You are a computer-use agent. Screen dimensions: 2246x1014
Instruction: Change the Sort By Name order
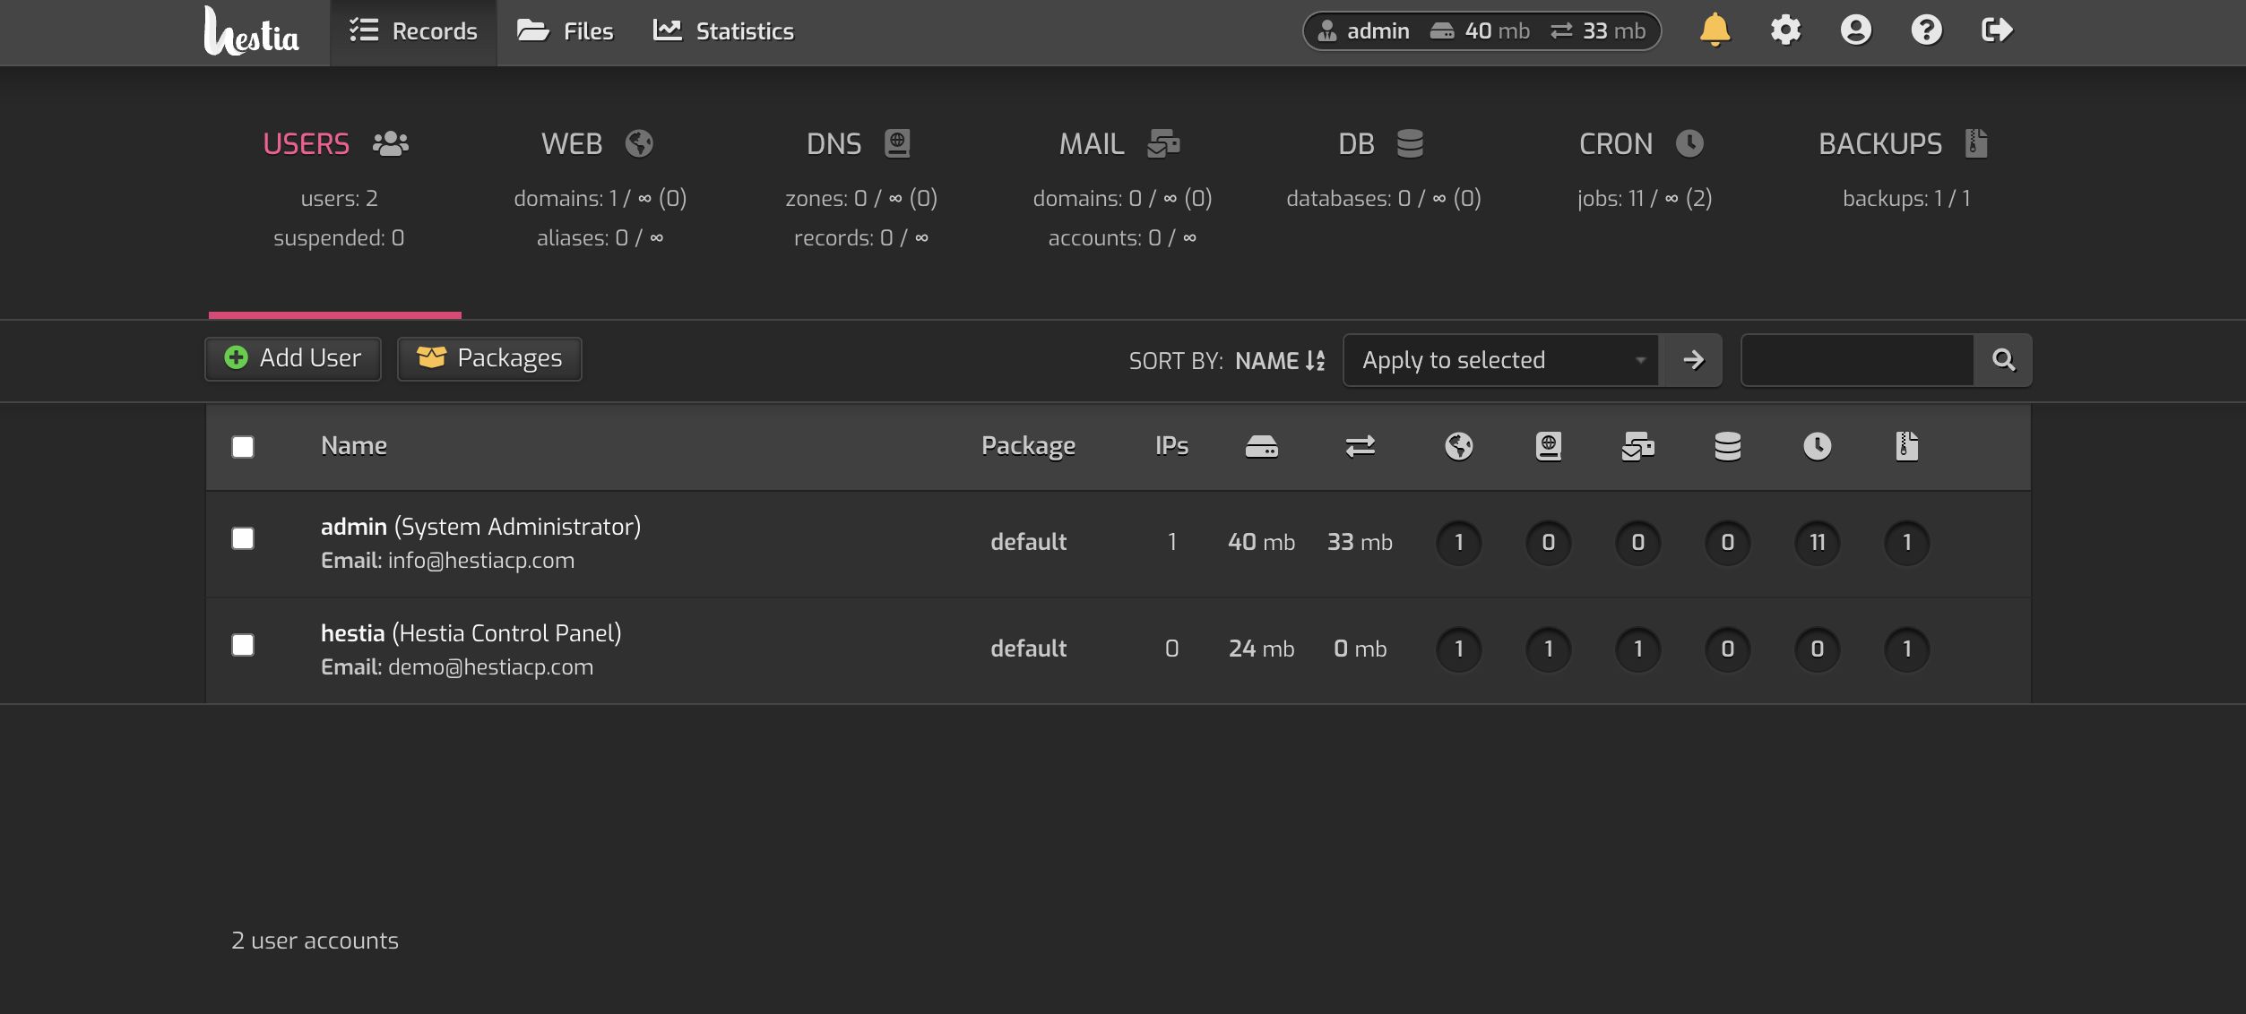pos(1279,361)
